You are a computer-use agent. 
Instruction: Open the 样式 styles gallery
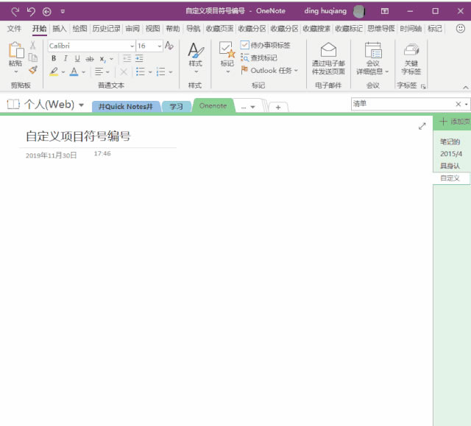pos(196,57)
